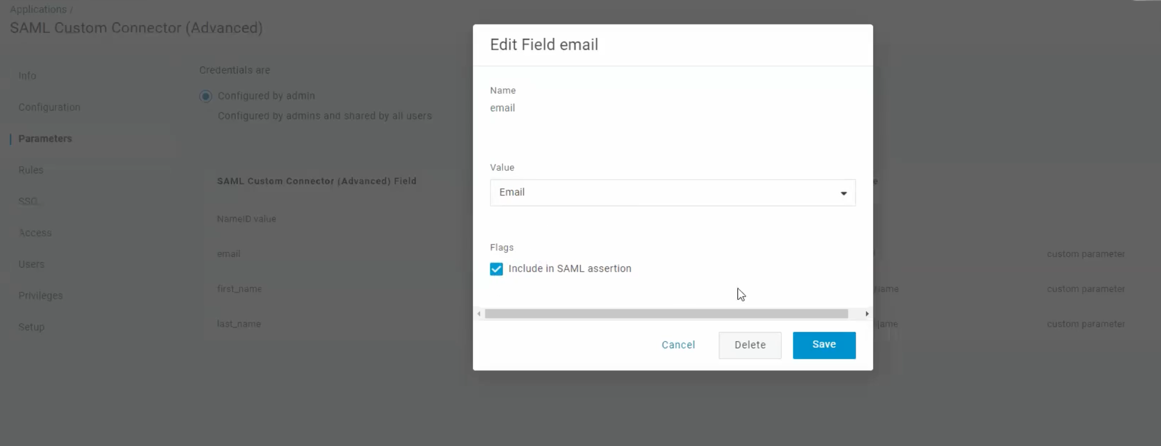Select Configured by admin radio button
The width and height of the screenshot is (1161, 446).
click(x=206, y=96)
